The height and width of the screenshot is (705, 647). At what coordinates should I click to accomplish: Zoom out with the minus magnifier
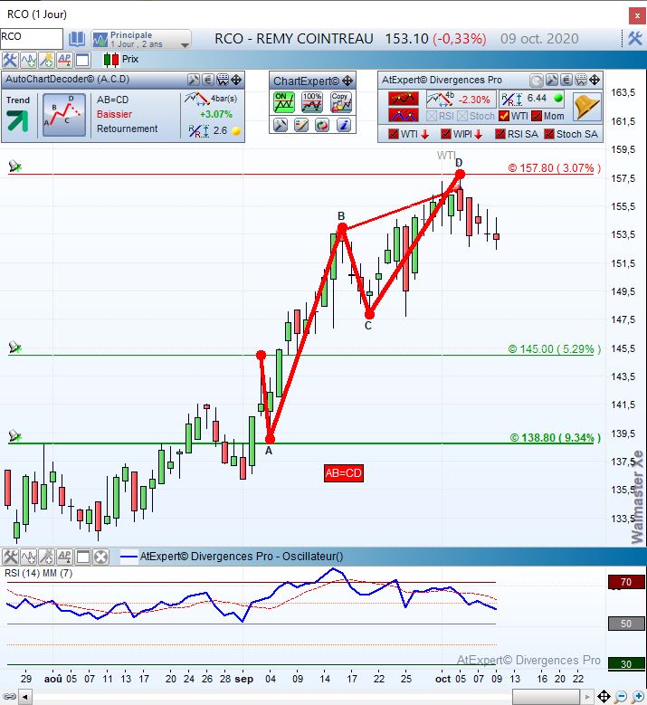621,697
